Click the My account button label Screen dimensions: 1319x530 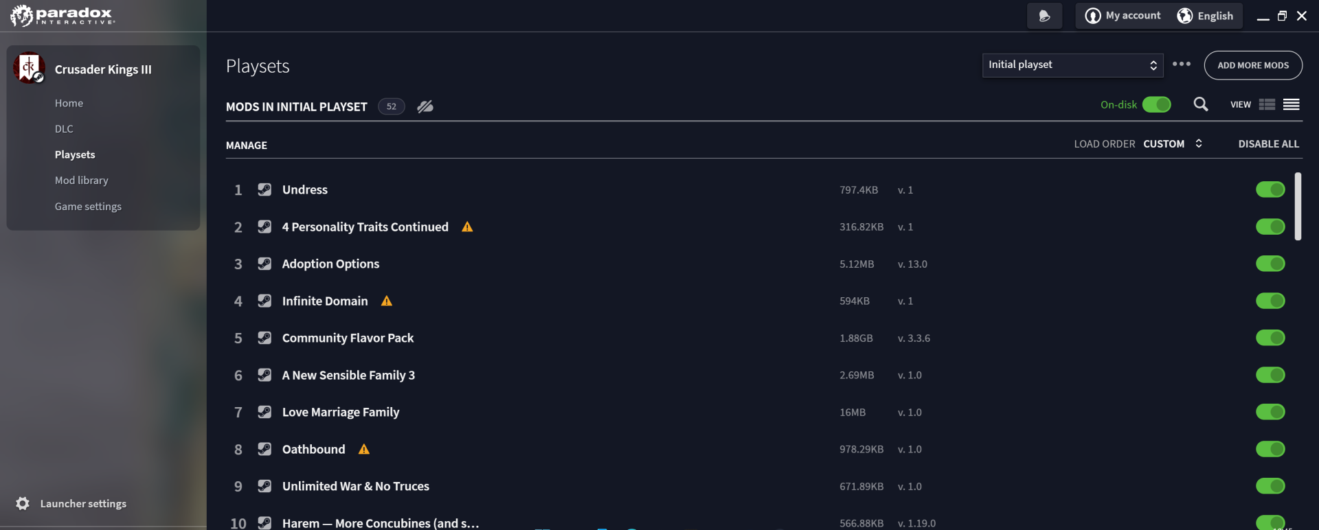click(1133, 16)
